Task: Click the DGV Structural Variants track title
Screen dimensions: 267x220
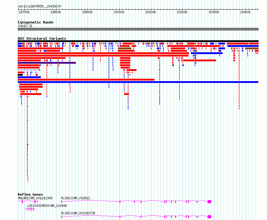Action: tap(42, 38)
